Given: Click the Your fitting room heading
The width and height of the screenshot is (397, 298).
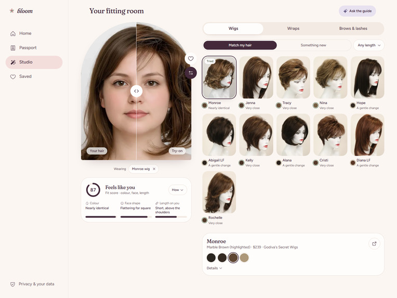Looking at the screenshot, I should pos(116,11).
